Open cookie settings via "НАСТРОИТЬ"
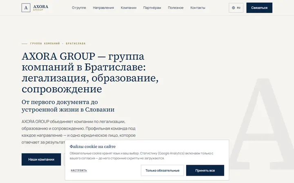The height and width of the screenshot is (183, 294). pyautogui.click(x=79, y=170)
